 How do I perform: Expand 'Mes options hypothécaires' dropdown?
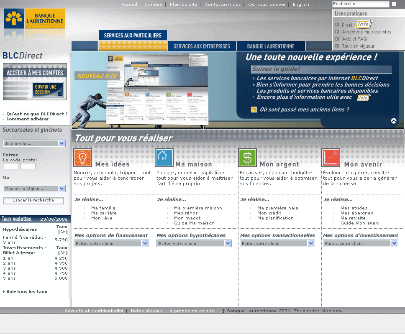(x=194, y=243)
